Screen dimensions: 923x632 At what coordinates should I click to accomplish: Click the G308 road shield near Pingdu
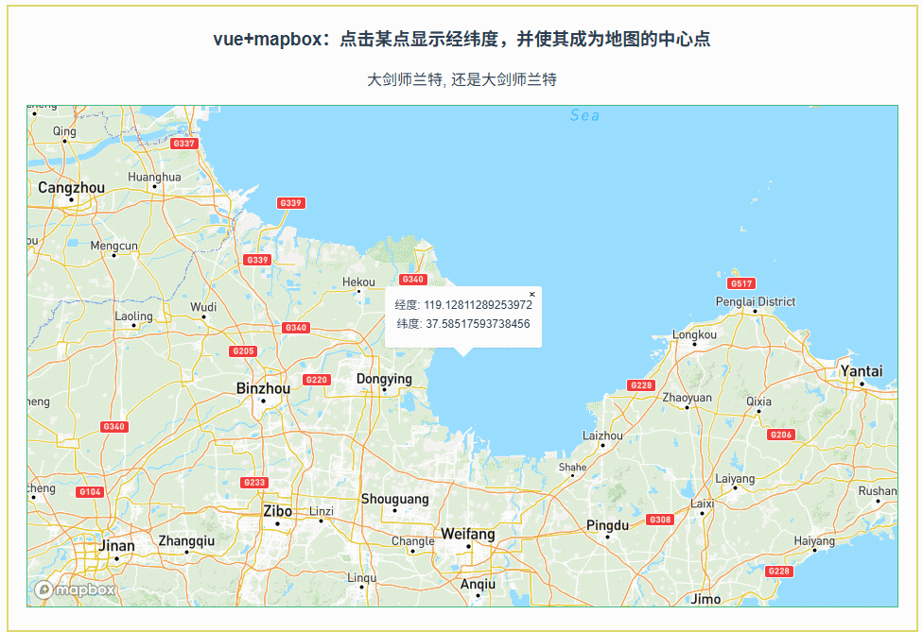click(x=660, y=520)
